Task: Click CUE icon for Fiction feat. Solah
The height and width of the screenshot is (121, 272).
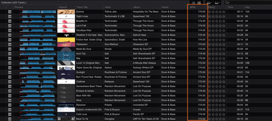Action: point(10,40)
